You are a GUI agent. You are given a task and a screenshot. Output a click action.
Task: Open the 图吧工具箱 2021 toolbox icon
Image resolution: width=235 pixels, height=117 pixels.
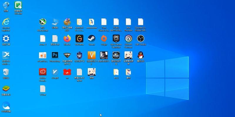click(x=67, y=22)
